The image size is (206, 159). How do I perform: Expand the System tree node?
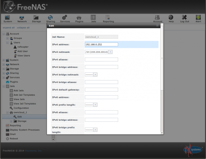click(4, 60)
